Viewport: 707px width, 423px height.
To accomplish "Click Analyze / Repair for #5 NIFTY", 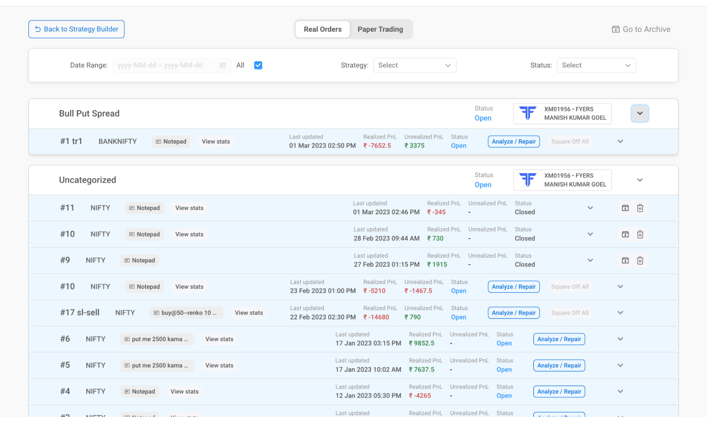I will click(559, 365).
